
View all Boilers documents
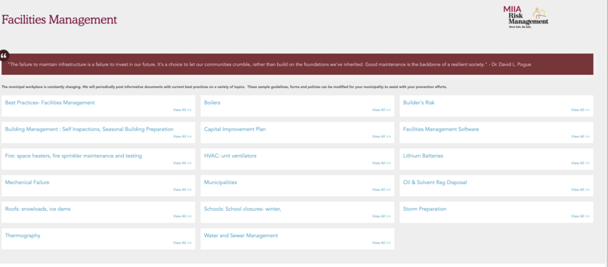(381, 110)
